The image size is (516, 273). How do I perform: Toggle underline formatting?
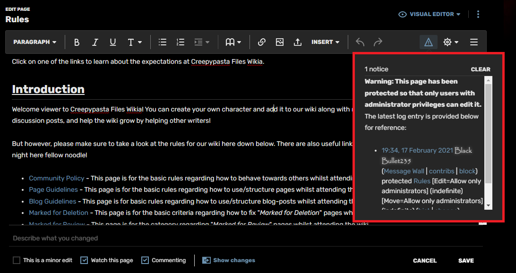(x=113, y=42)
